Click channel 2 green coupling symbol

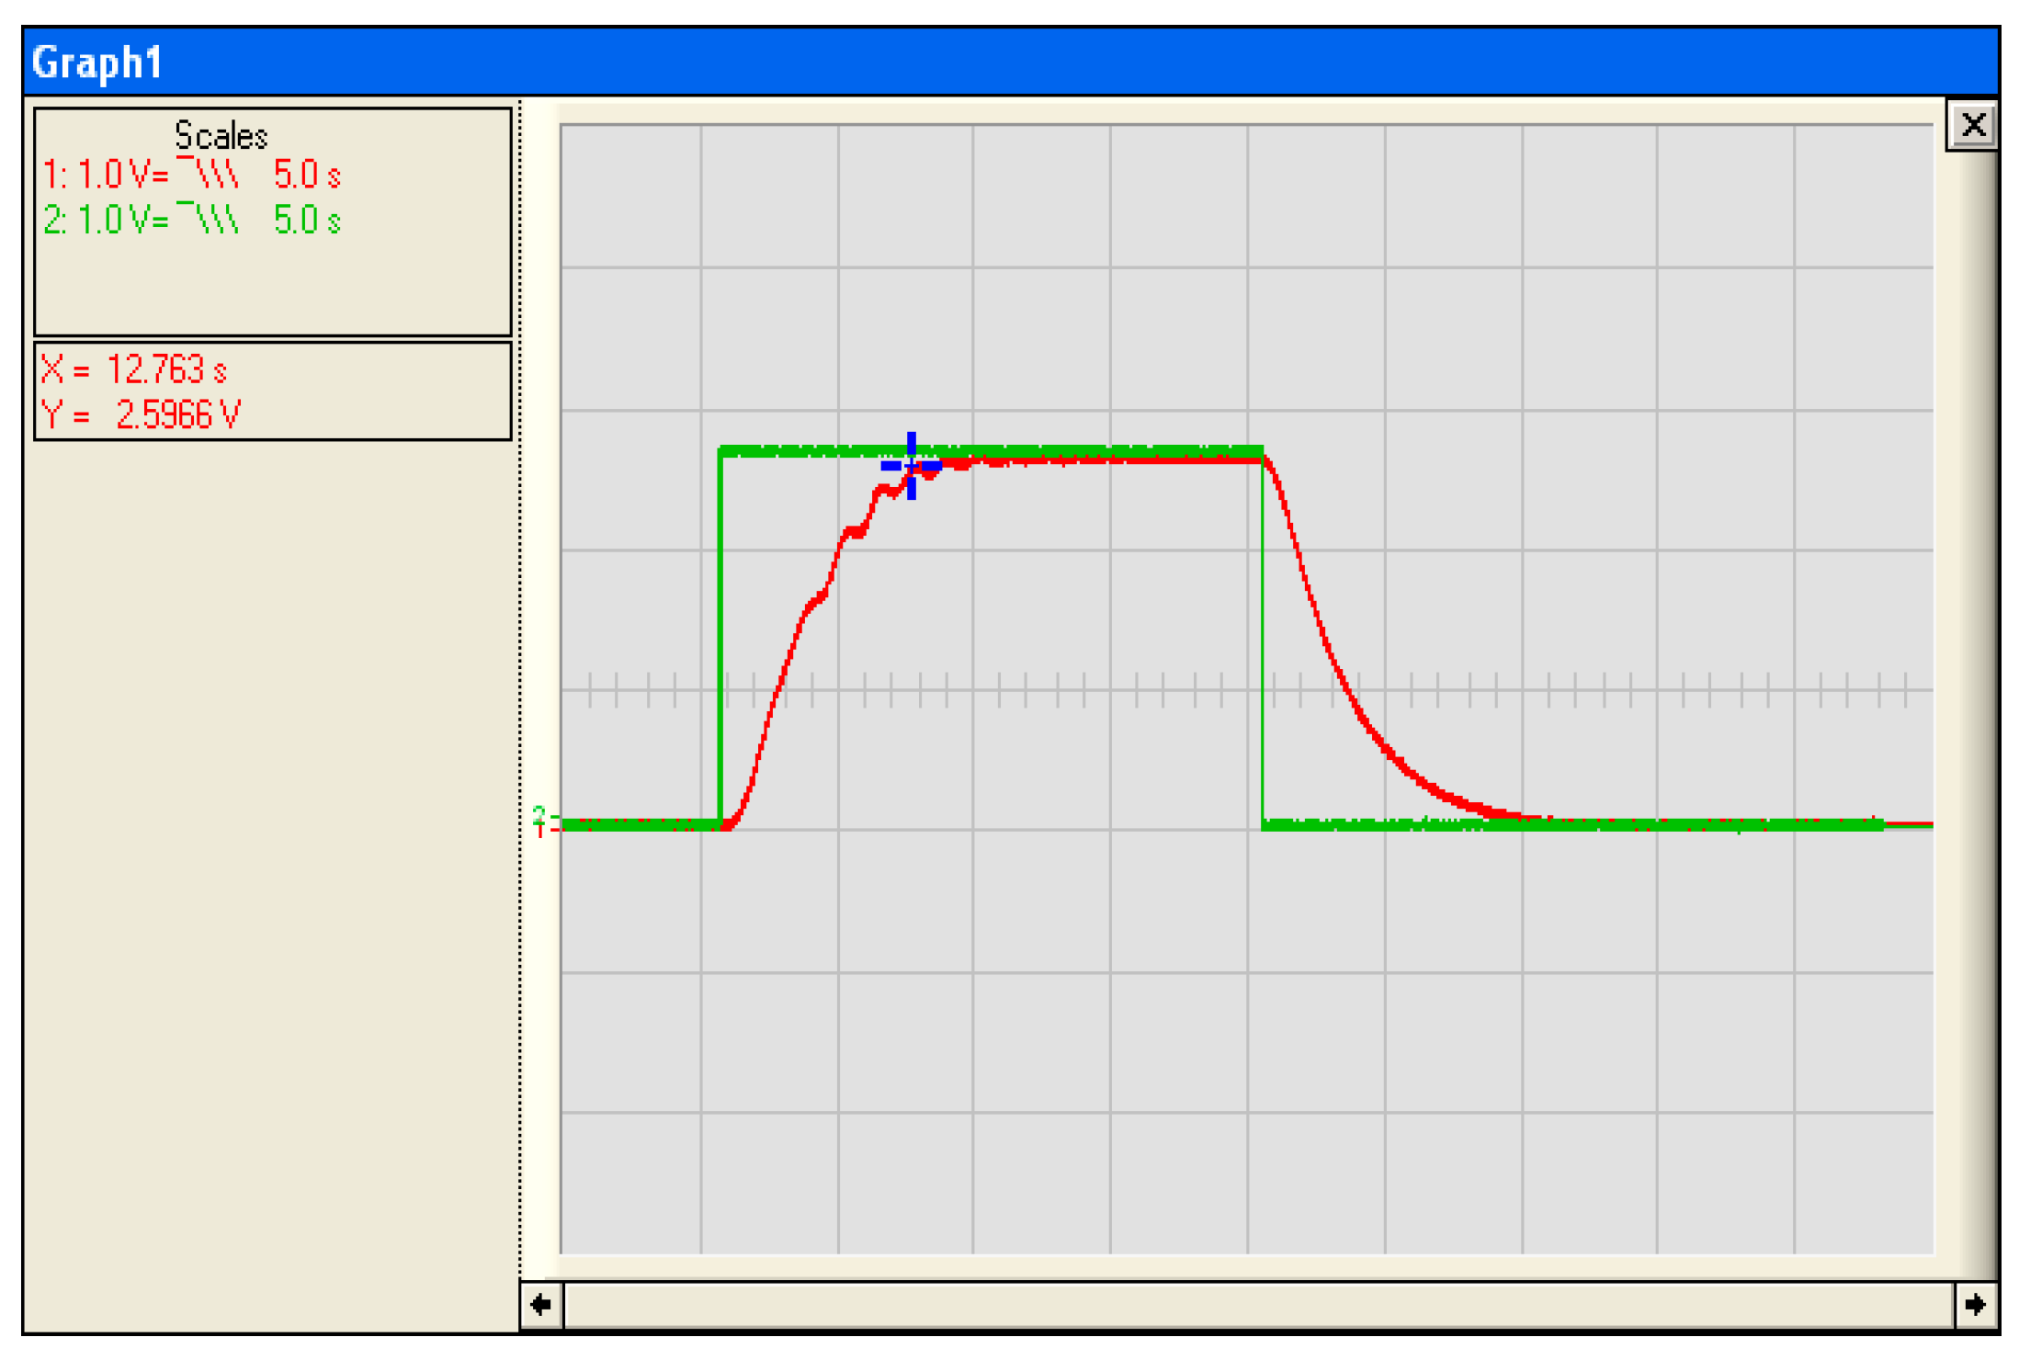(208, 218)
